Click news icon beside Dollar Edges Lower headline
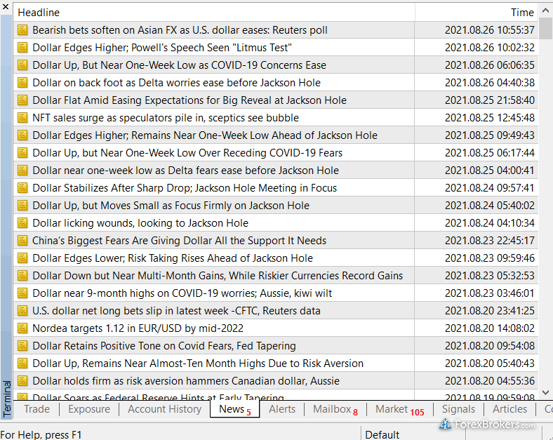 22,258
